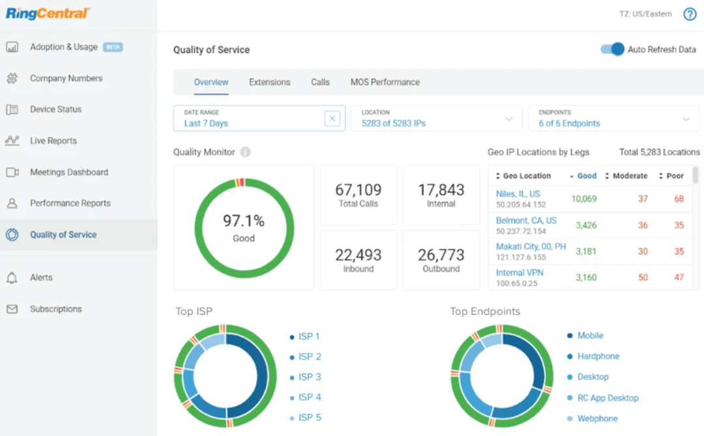Open the MOS Performance tab

[385, 82]
